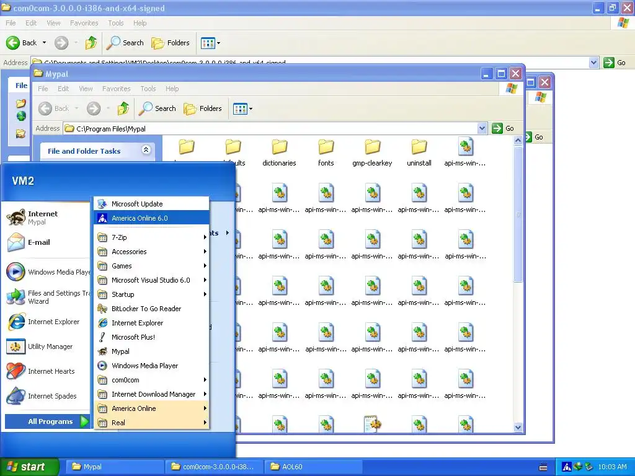Open Files and Settings Transfer Wizard
This screenshot has width=635, height=476.
click(47, 297)
